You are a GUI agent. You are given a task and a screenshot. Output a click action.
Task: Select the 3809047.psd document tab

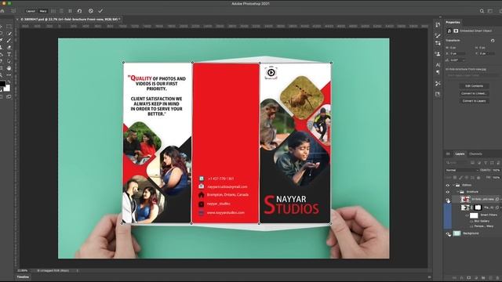pos(70,20)
